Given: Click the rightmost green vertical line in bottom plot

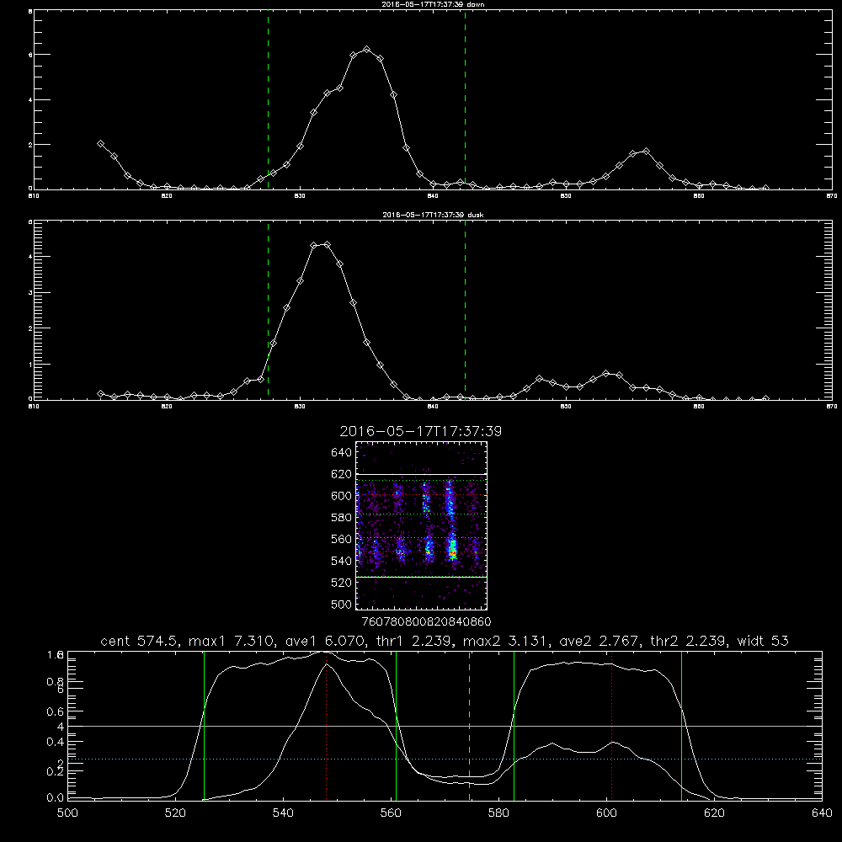Looking at the screenshot, I should coord(681,726).
